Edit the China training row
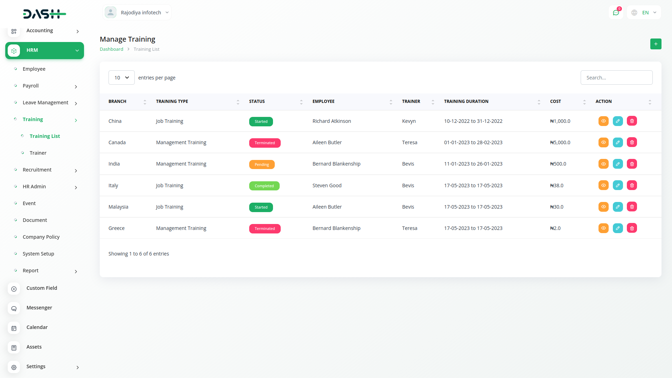Viewport: 672px width, 378px height. click(x=617, y=121)
